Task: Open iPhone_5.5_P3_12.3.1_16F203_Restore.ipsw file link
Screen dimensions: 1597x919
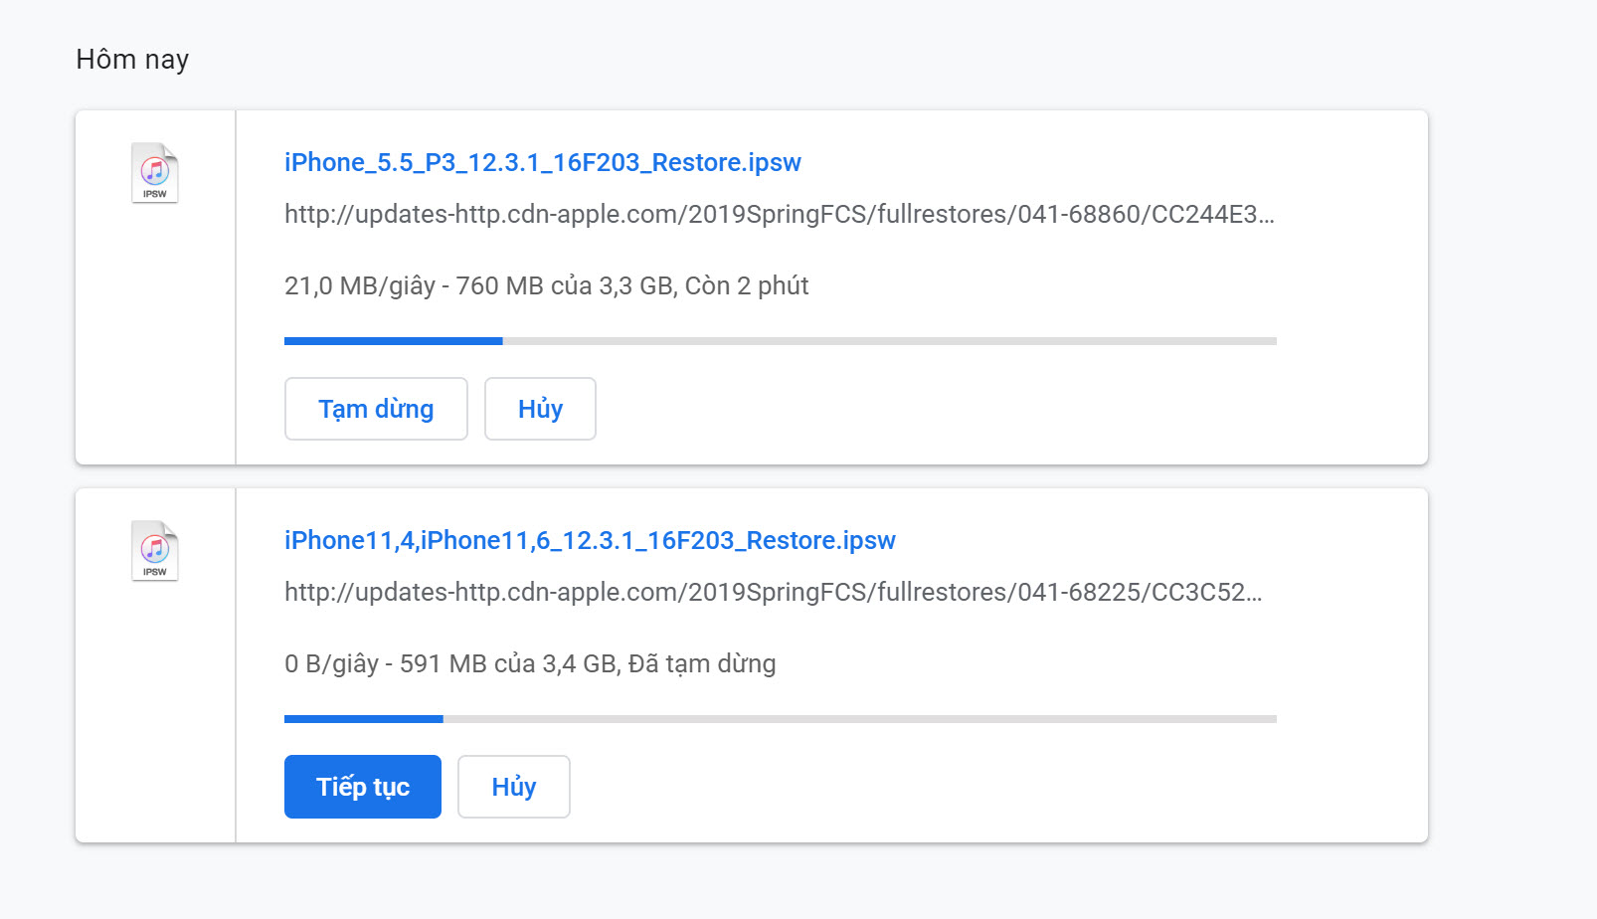Action: pos(543,162)
